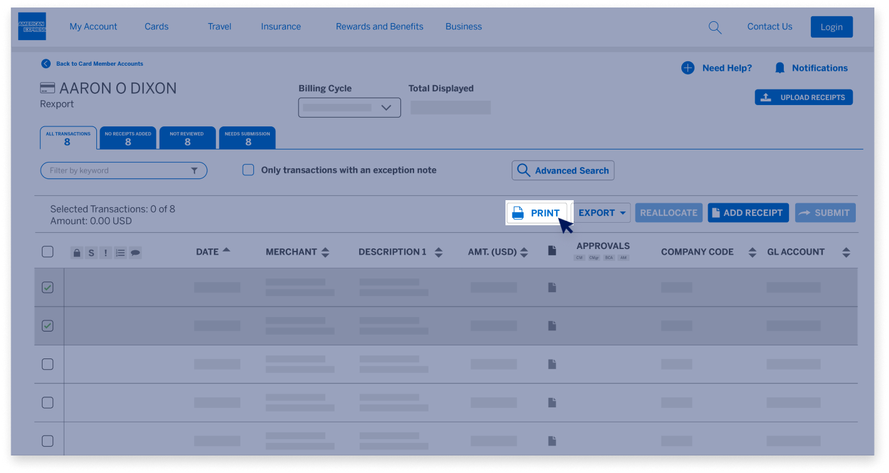Image resolution: width=889 pixels, height=473 pixels.
Task: Enable 'Only transactions with an exception note'
Action: (248, 170)
